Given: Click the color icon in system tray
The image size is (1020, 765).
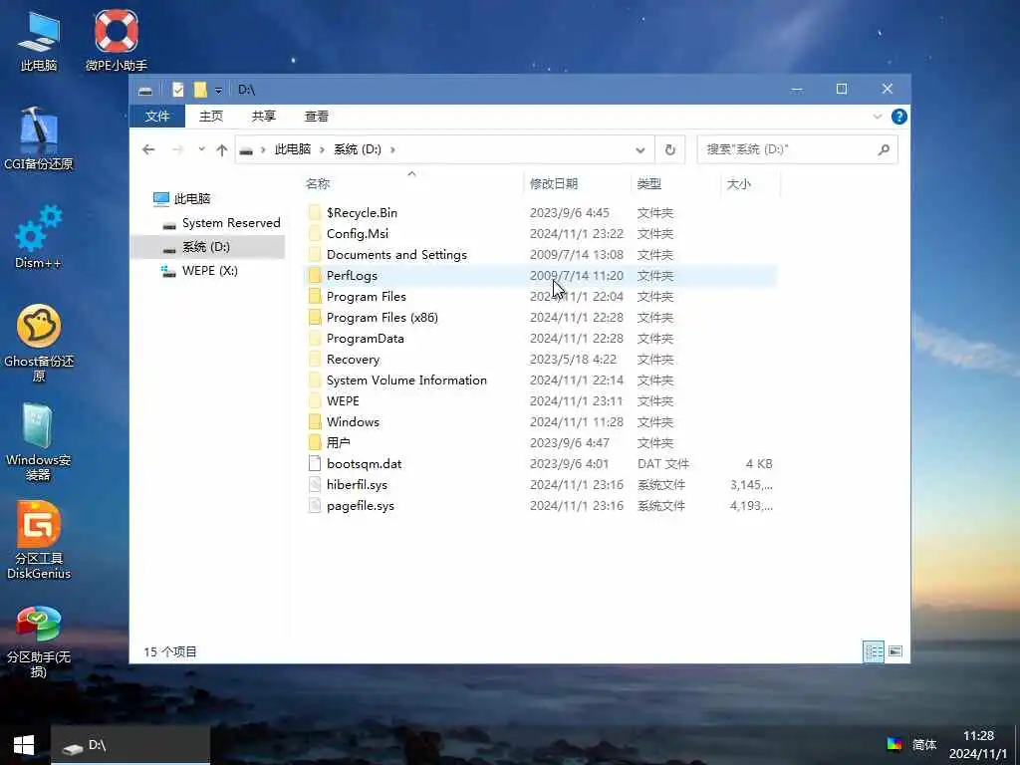Looking at the screenshot, I should click(894, 743).
